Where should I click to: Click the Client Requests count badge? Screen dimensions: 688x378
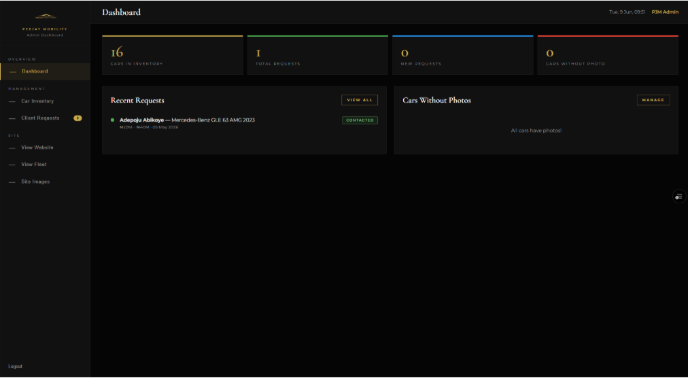point(78,118)
